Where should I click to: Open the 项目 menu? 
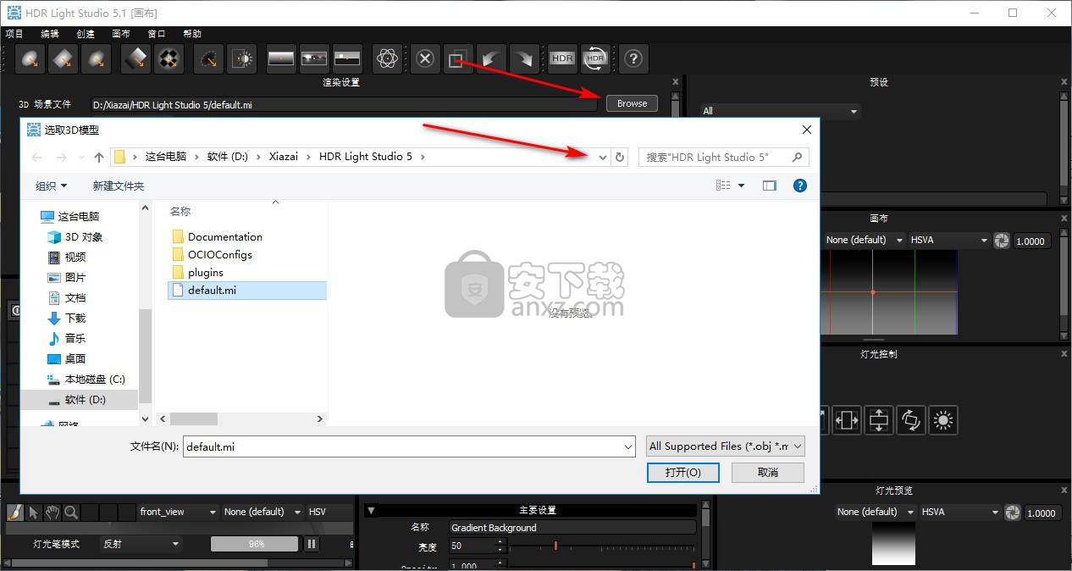point(14,34)
